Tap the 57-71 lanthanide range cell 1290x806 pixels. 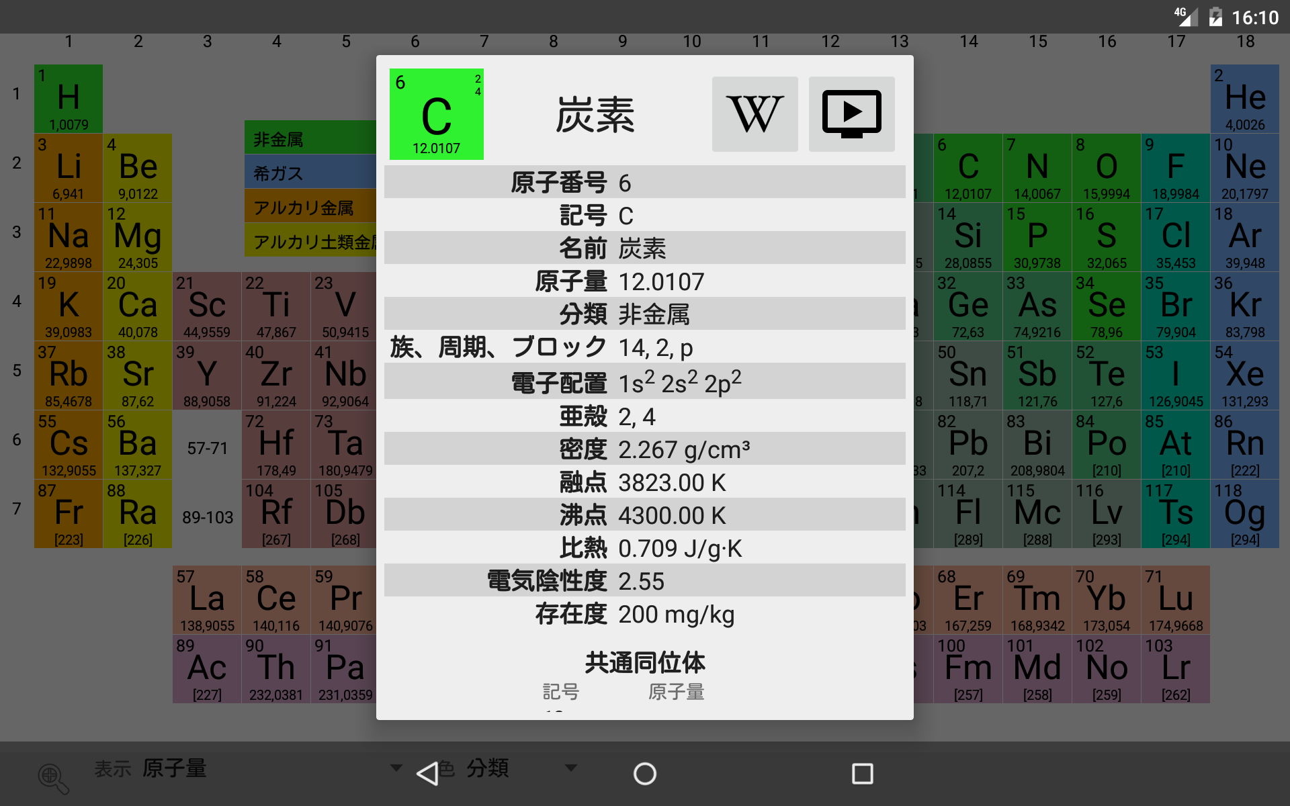[207, 448]
